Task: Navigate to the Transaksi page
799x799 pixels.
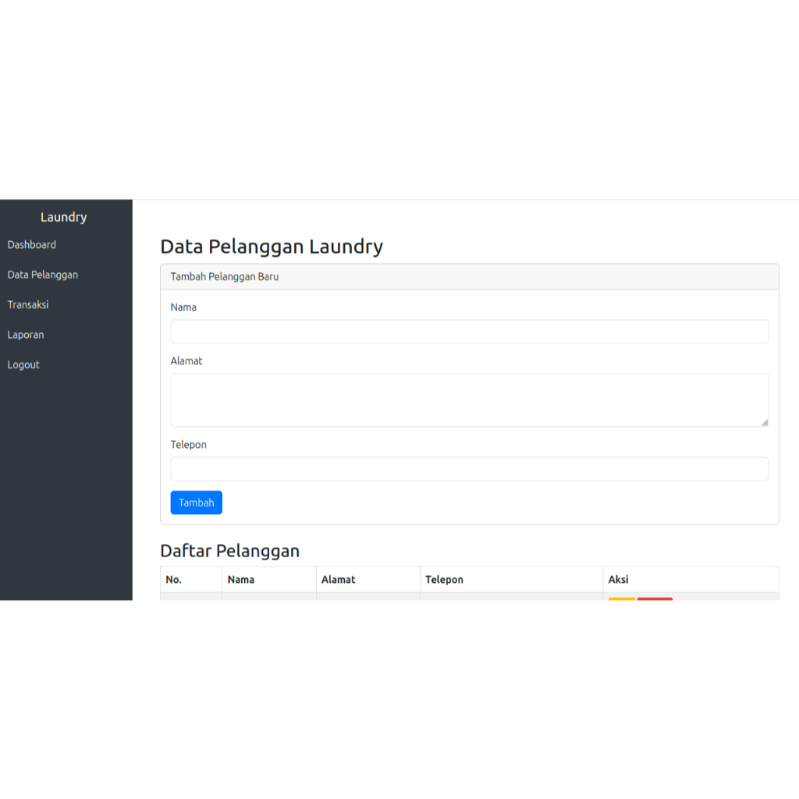Action: pyautogui.click(x=27, y=304)
